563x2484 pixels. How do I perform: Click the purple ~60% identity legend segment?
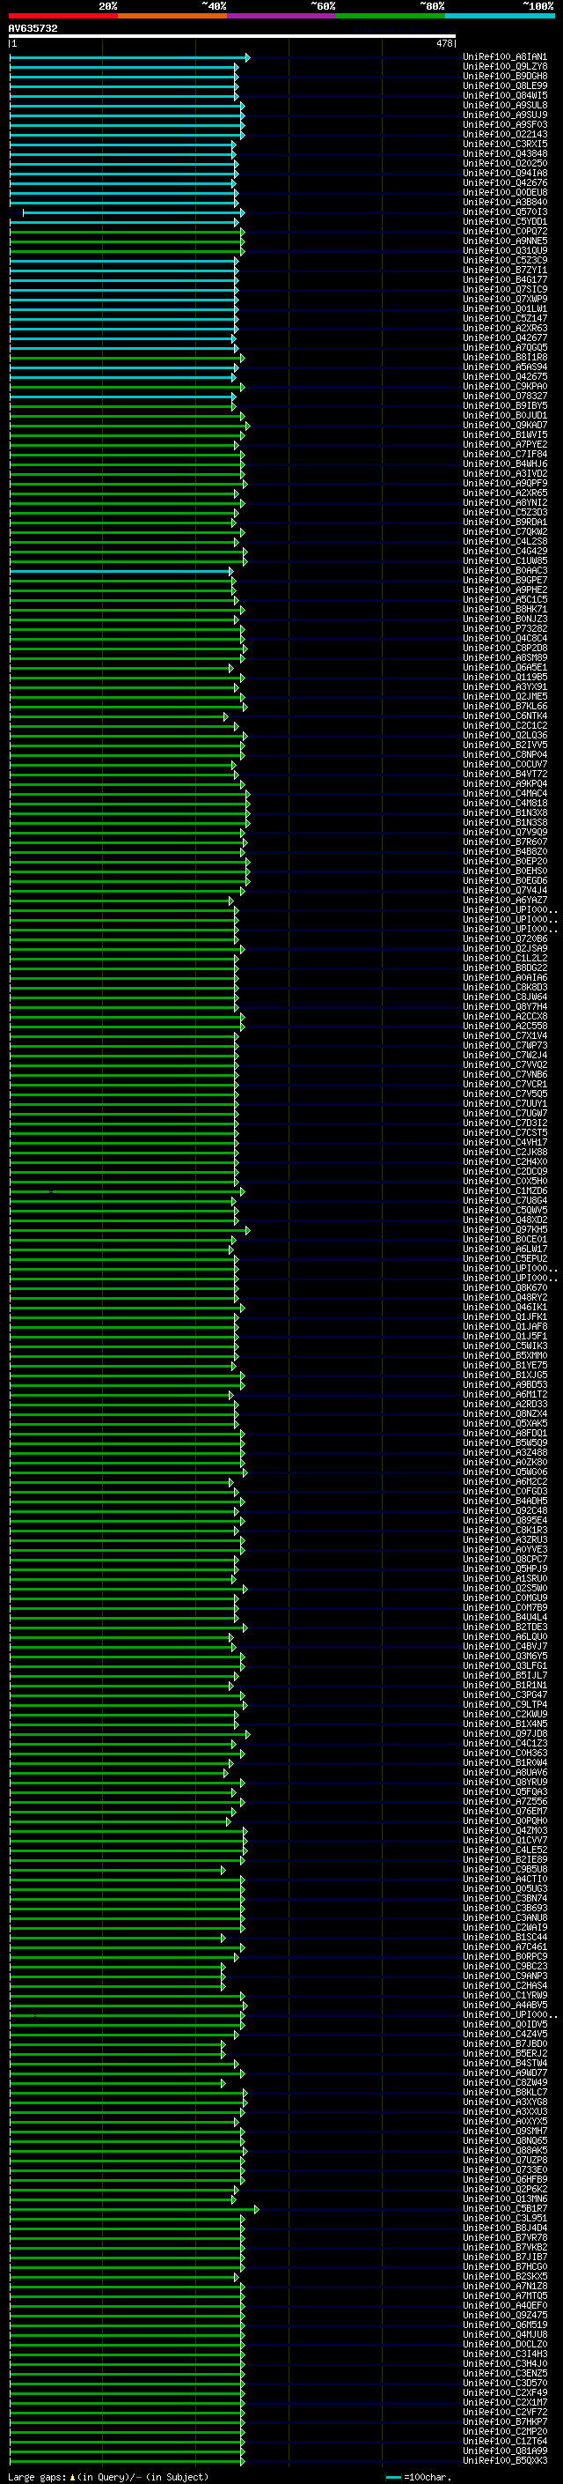click(x=281, y=16)
